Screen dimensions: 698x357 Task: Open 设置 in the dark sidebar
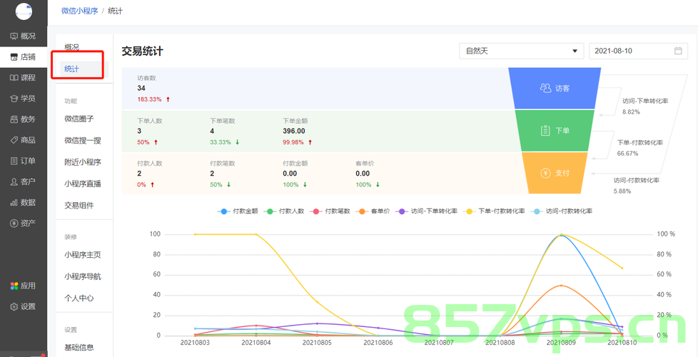pyautogui.click(x=23, y=307)
